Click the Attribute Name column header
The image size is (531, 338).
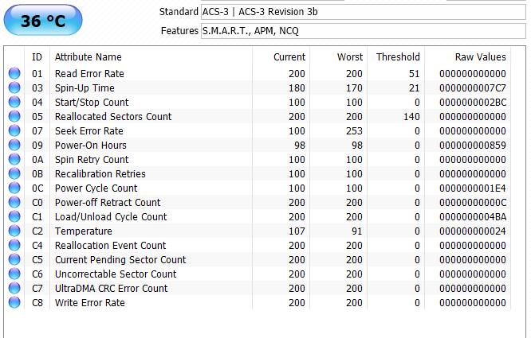coord(88,57)
